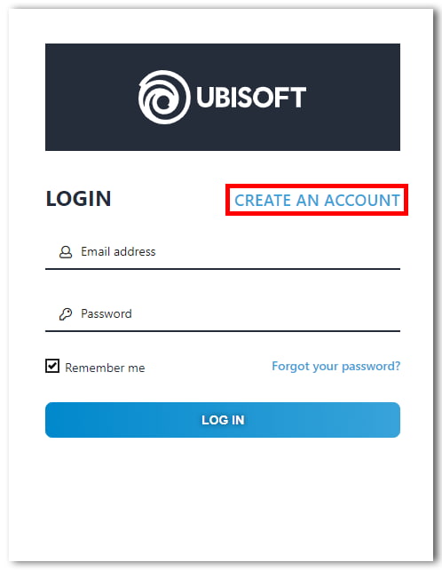The height and width of the screenshot is (570, 442).
Task: Click the underline beneath the Email address field
Action: 223,269
